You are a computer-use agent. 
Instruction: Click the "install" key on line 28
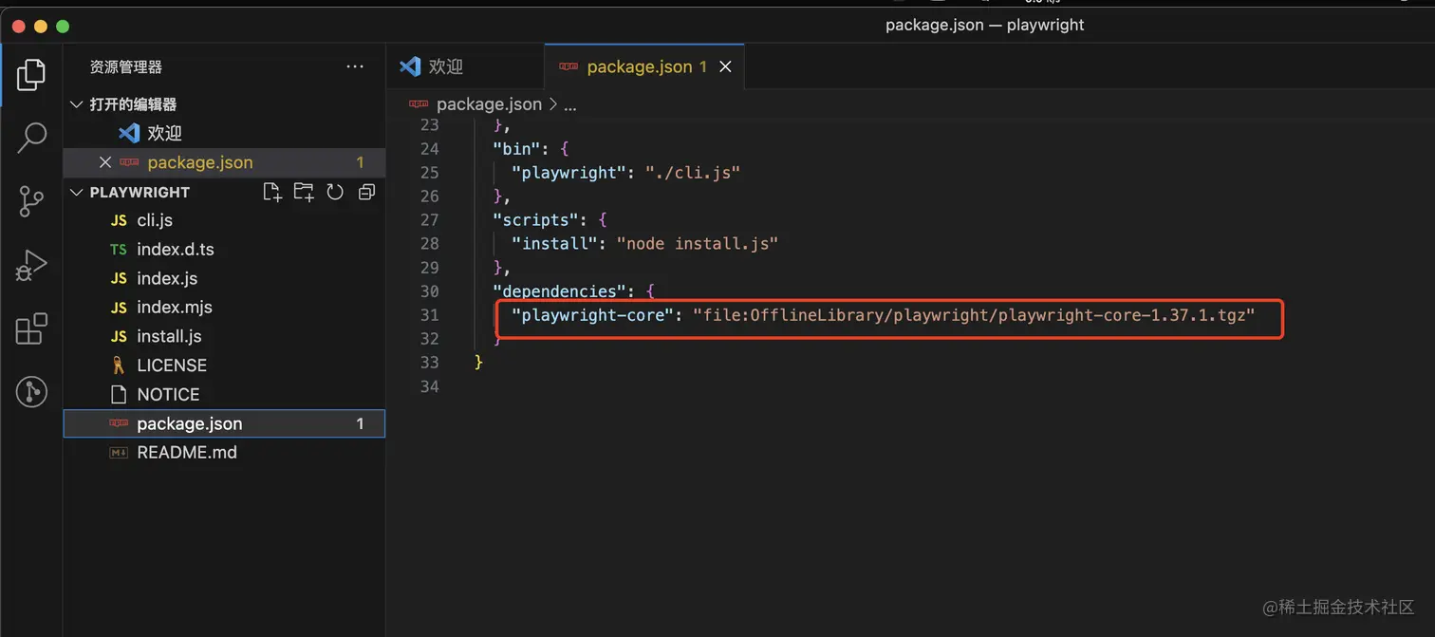point(554,244)
